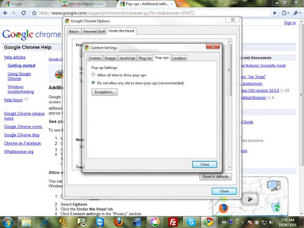Image resolution: width=304 pixels, height=228 pixels.
Task: Launch Picasa from taskbar
Action: pos(155,222)
